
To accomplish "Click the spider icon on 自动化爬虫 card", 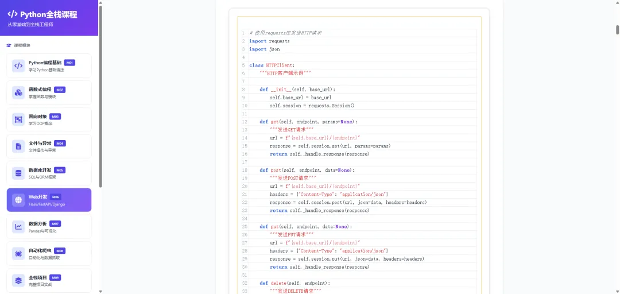I will pyautogui.click(x=18, y=254).
